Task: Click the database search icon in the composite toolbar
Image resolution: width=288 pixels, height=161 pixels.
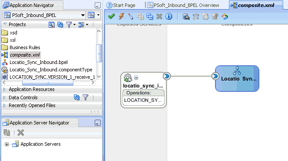Action: [x=186, y=17]
